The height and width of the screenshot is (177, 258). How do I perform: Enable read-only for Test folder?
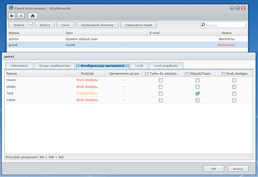(x=160, y=93)
